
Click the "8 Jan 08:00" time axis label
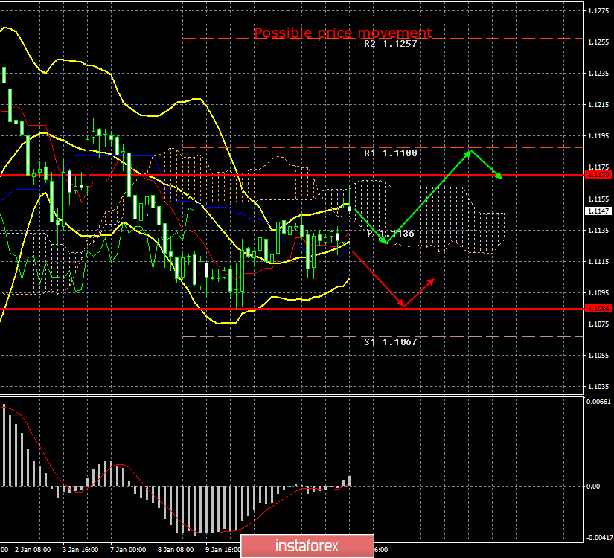coord(176,550)
